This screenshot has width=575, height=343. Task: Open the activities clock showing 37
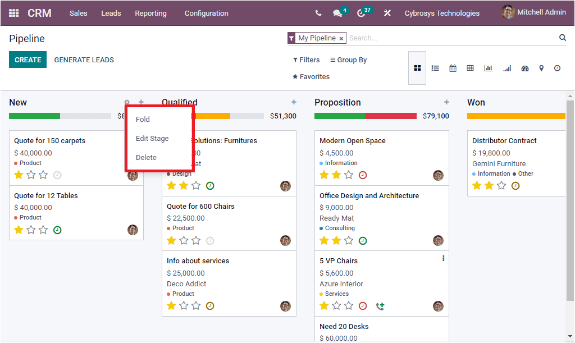(x=360, y=12)
